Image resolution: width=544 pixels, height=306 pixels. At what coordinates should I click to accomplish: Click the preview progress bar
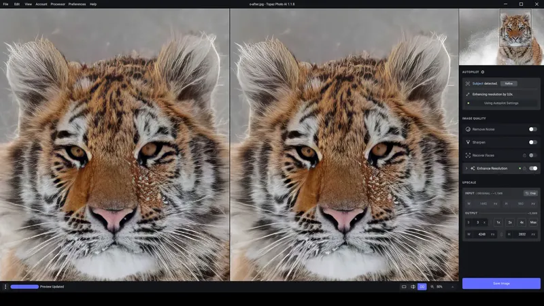pyautogui.click(x=24, y=287)
